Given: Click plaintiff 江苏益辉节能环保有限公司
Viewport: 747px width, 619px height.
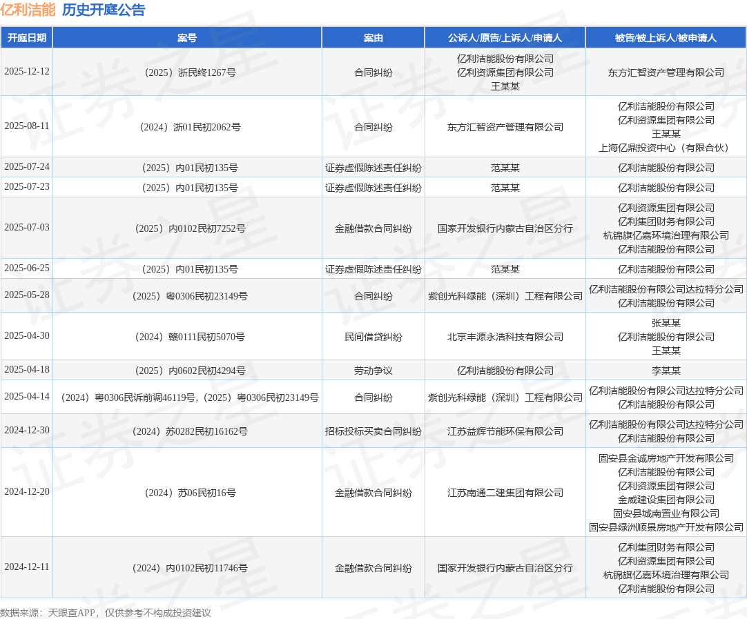Looking at the screenshot, I should click(x=505, y=431).
